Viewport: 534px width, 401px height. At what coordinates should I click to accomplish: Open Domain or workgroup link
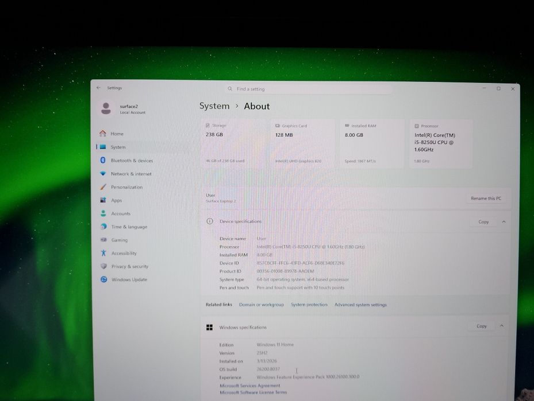[x=261, y=305]
